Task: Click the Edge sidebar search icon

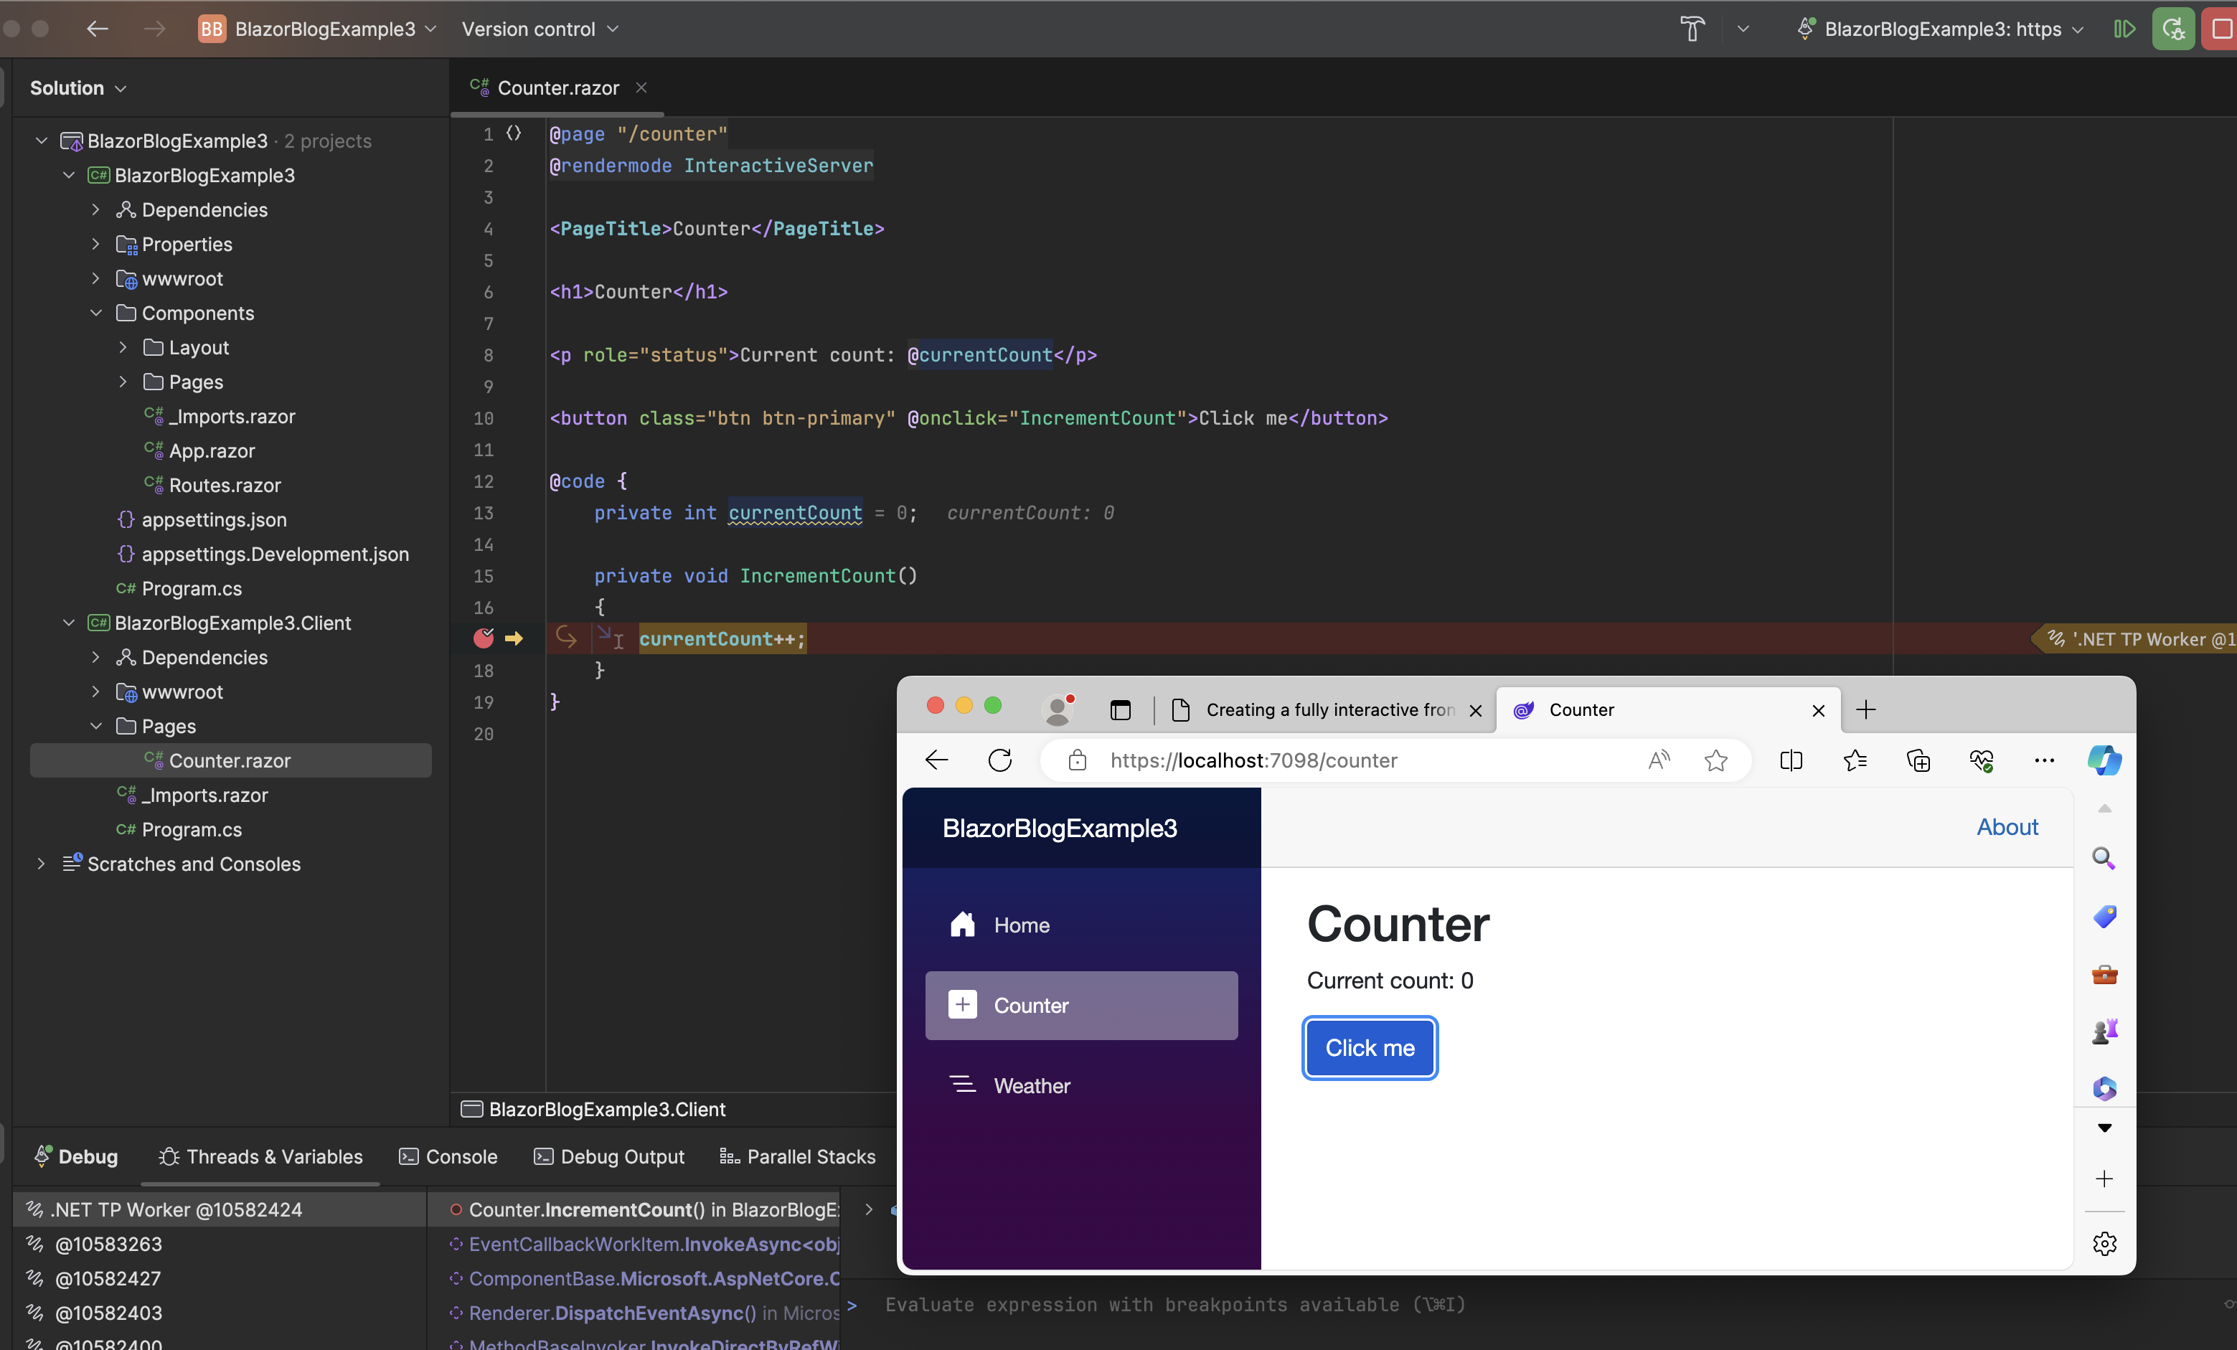Action: (x=2104, y=858)
